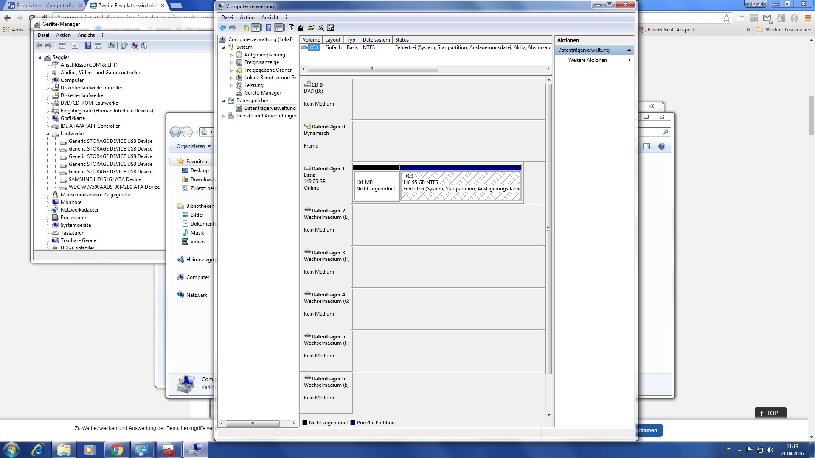Click the update driver icon with the green arrow in Geräte-Manager

coord(124,46)
